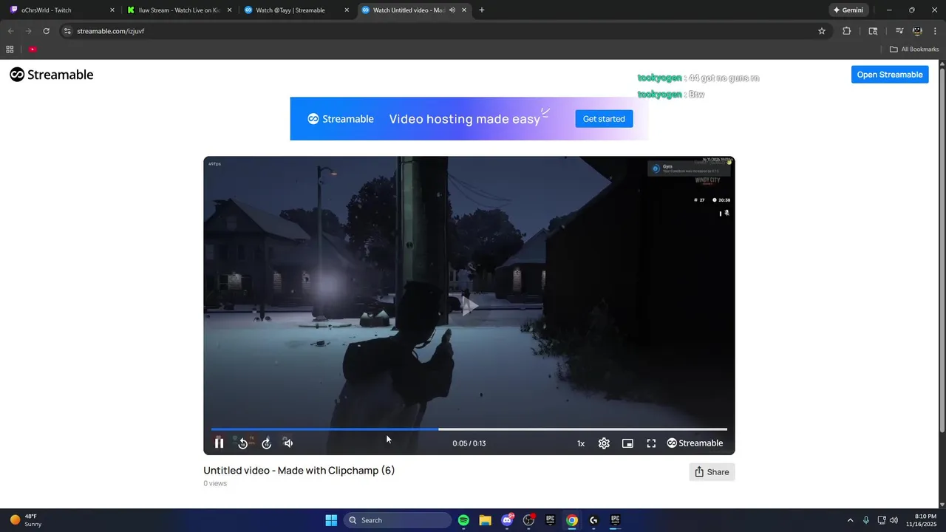
Task: Open the media controls icon
Action: [899, 31]
